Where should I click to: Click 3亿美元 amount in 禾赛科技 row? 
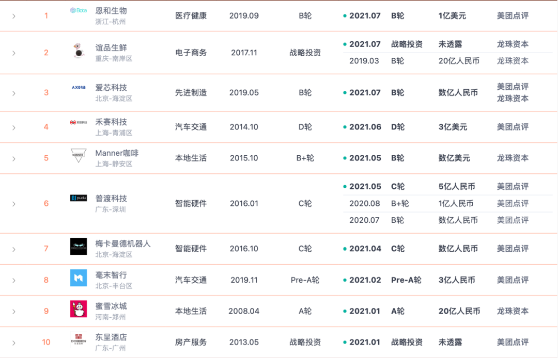pyautogui.click(x=453, y=127)
